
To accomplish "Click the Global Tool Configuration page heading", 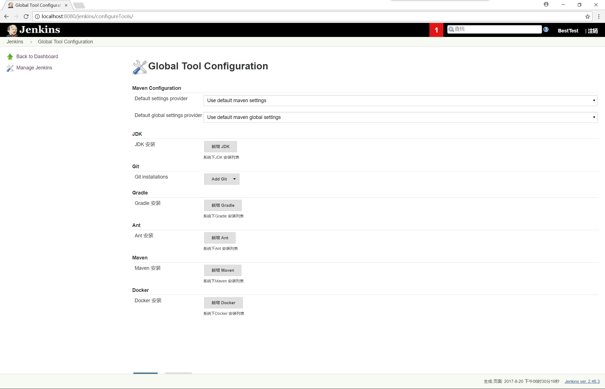I will [x=208, y=66].
